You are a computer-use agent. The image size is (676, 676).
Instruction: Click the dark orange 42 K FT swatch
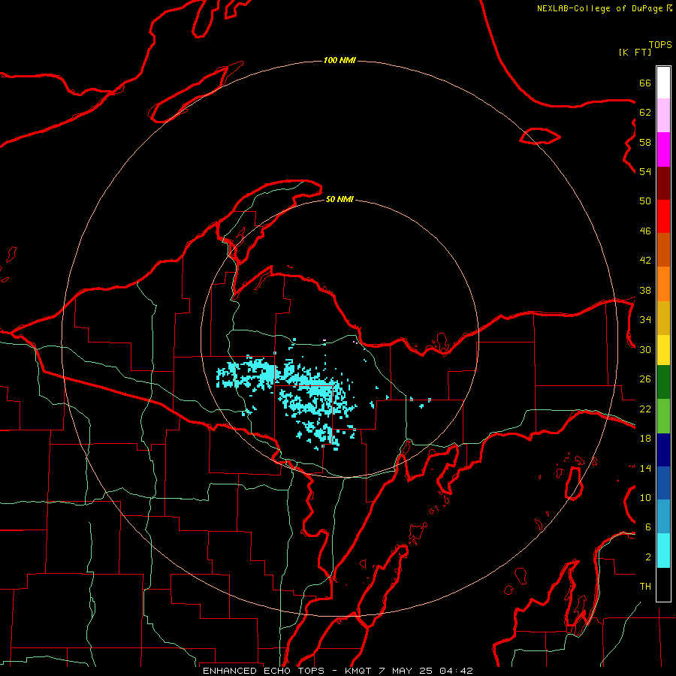(x=663, y=250)
